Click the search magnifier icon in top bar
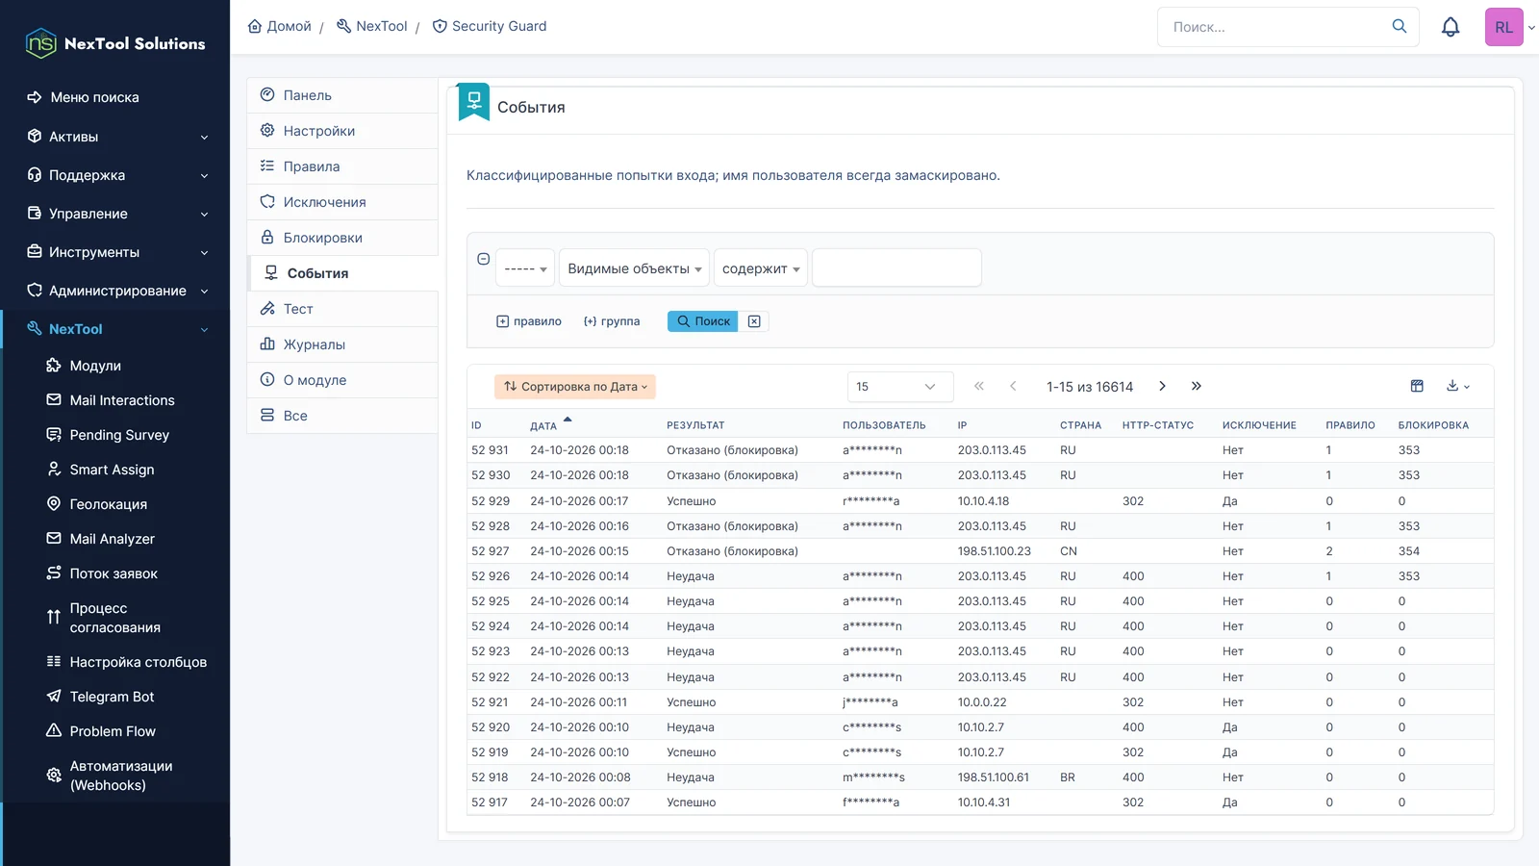This screenshot has height=866, width=1539. 1400,26
